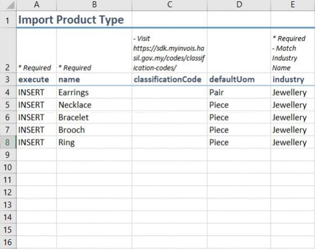Select row 16 header
Viewport: 315px width, 249px height.
pos(8,242)
